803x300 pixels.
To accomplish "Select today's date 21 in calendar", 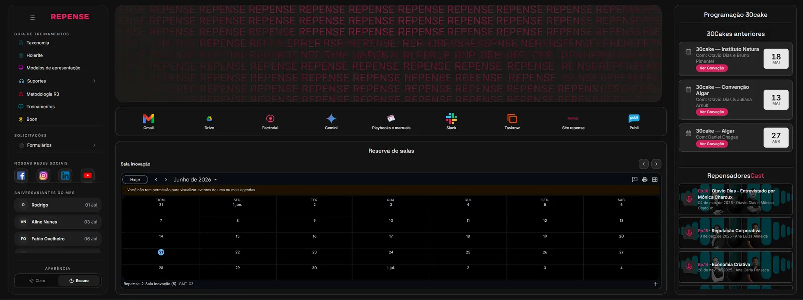I will (161, 252).
